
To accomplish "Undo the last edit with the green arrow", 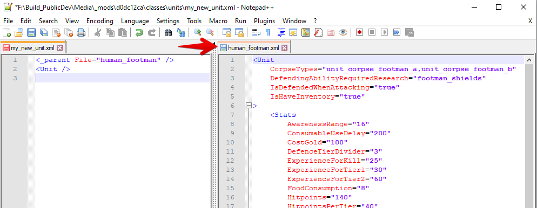I will [139, 32].
